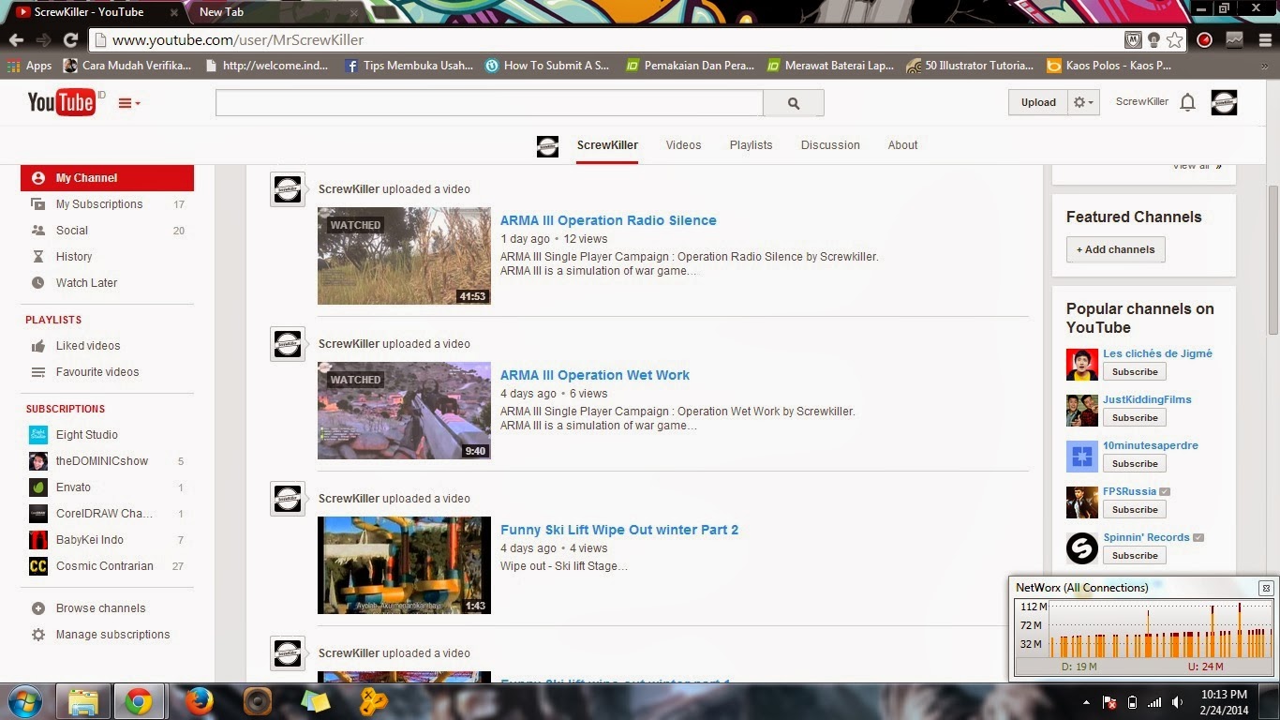Open ARMA III Operation Radio Silence video title
This screenshot has width=1280, height=720.
tap(608, 220)
